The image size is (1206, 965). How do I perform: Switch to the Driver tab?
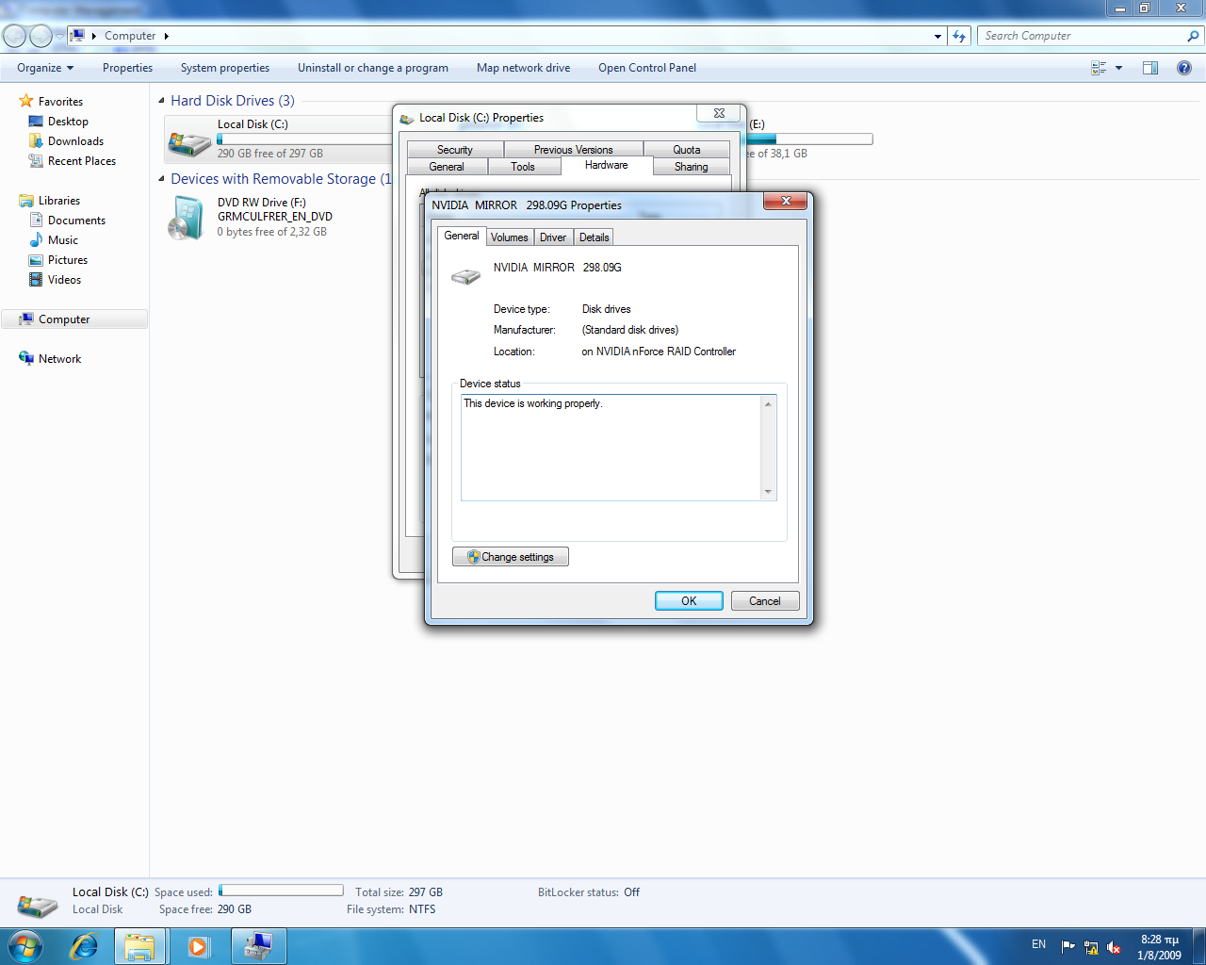[x=553, y=237]
